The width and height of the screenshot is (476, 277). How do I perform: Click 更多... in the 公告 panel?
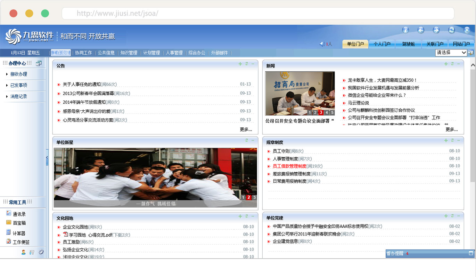click(x=246, y=129)
